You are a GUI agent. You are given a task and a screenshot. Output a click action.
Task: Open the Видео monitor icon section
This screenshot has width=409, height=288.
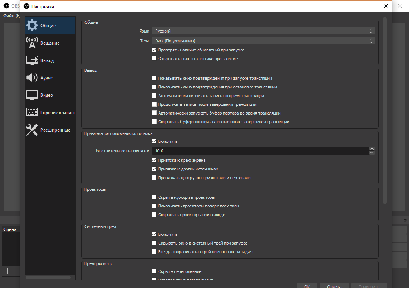(32, 95)
